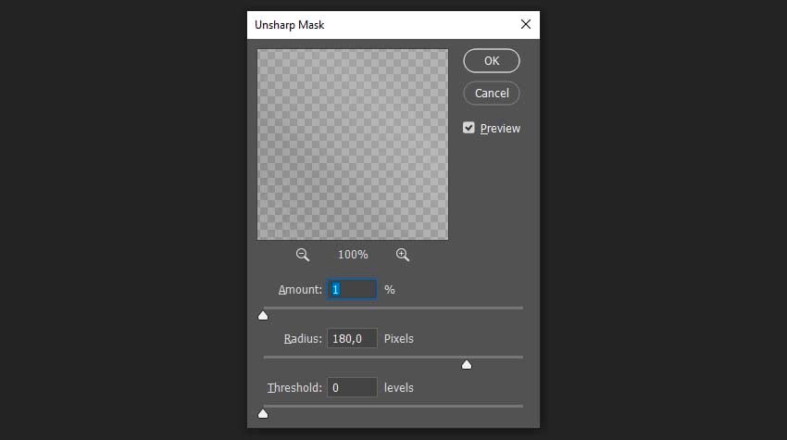Screen dimensions: 787x440
Task: Click the Preview checkbox label text
Action: click(x=500, y=129)
